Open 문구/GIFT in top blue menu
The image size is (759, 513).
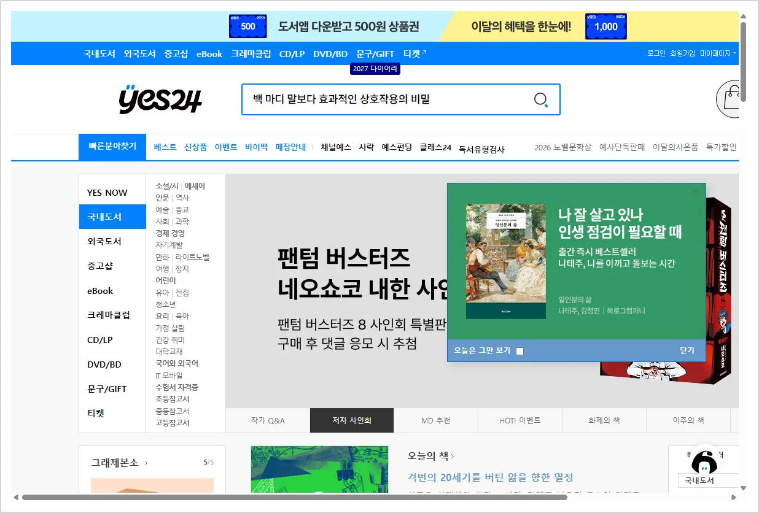click(375, 53)
